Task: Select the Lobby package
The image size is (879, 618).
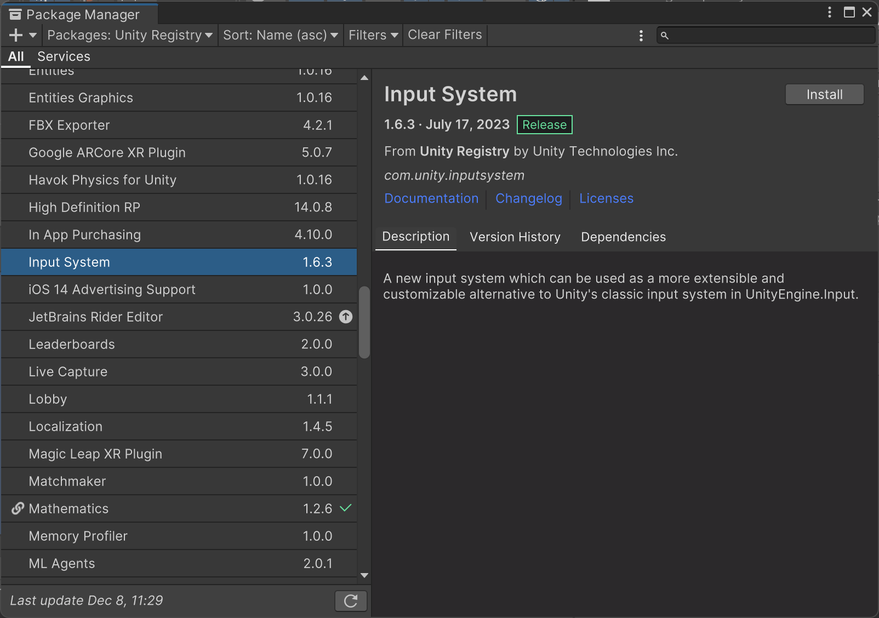Action: click(x=179, y=399)
